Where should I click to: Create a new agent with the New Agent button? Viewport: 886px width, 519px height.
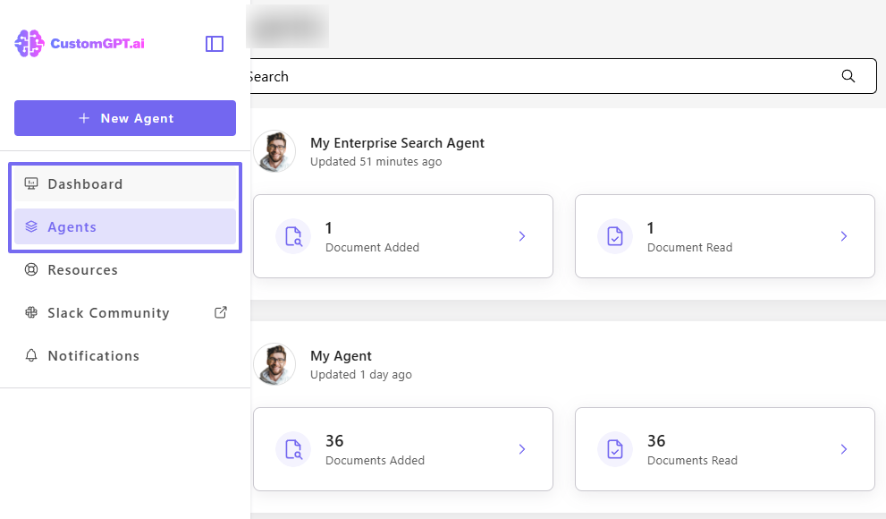124,118
